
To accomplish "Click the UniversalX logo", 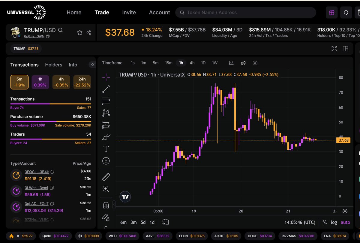I will point(26,12).
